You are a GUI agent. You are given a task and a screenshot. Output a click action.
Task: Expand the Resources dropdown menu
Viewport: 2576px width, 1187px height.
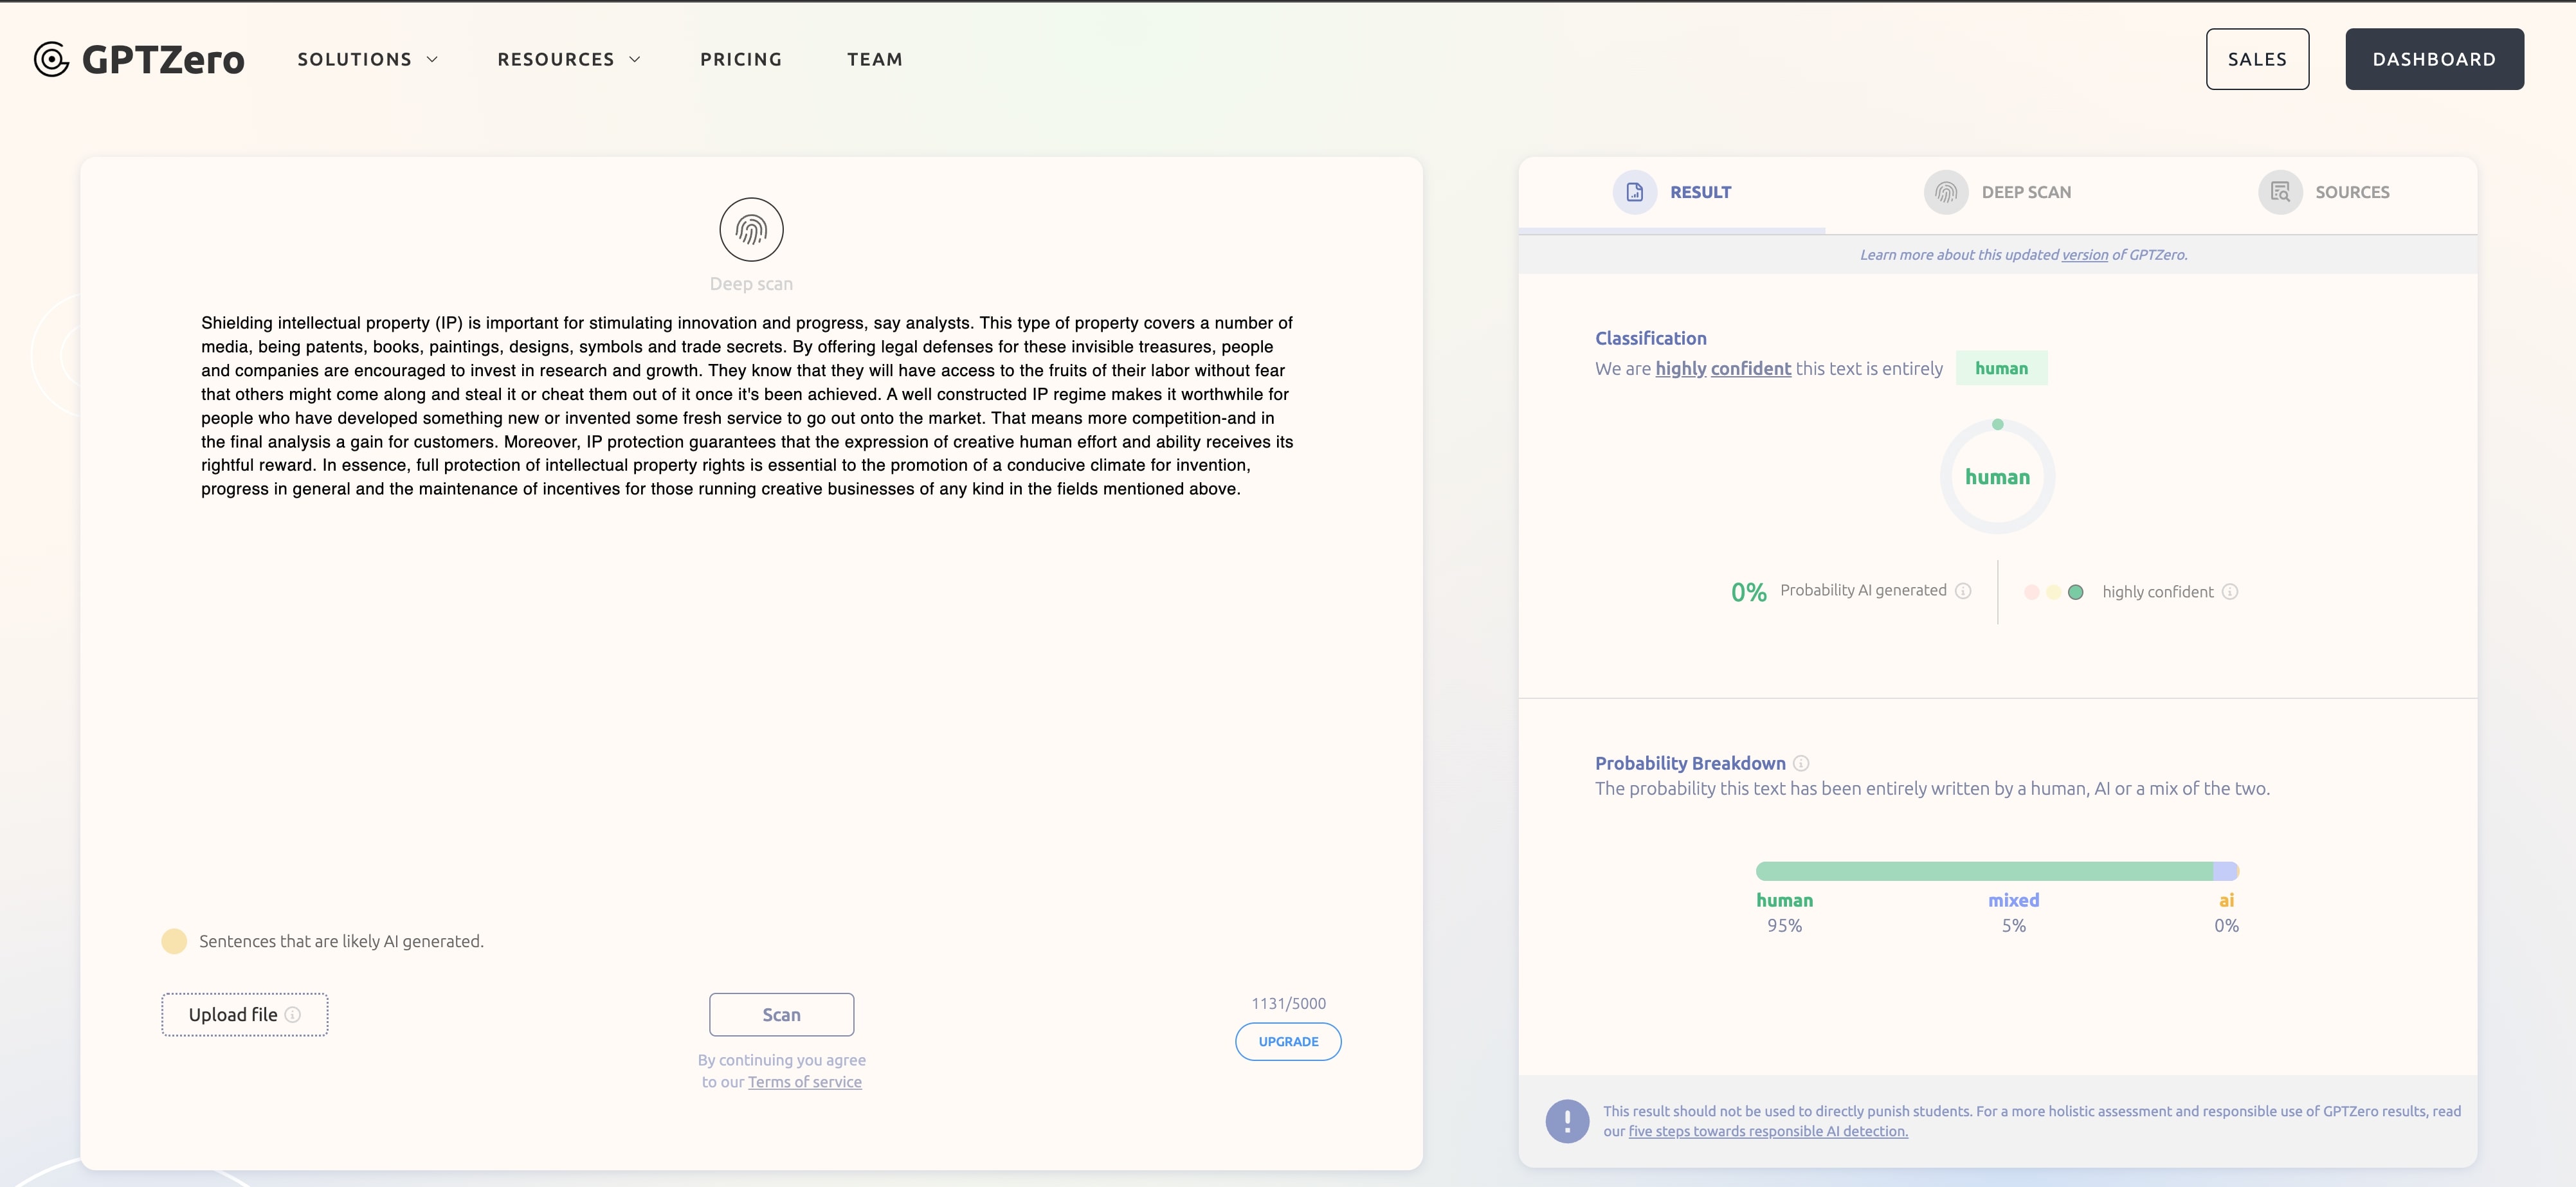[x=568, y=59]
